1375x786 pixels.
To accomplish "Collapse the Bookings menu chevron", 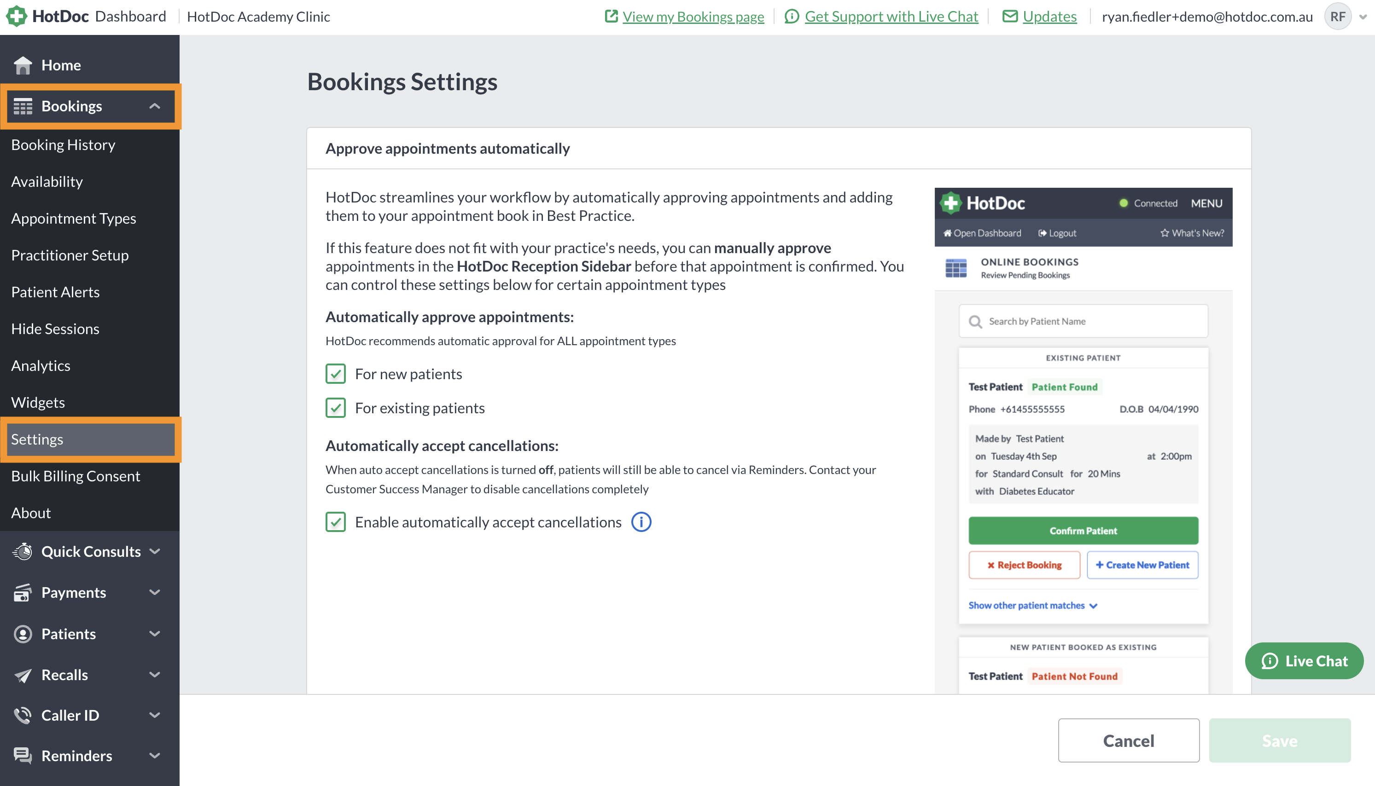I will pyautogui.click(x=154, y=106).
